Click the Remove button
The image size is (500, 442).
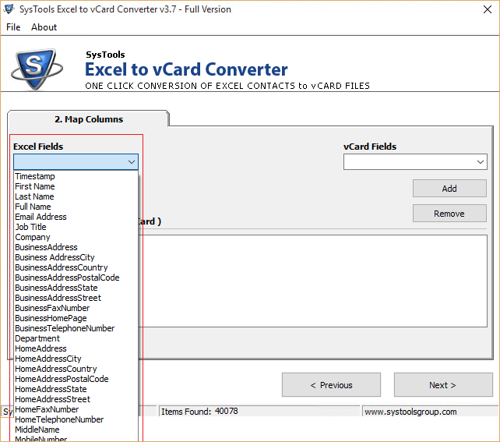tap(449, 213)
